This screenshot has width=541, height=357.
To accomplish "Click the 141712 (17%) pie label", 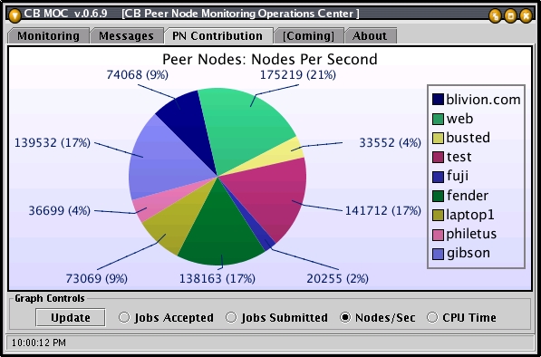I will pyautogui.click(x=383, y=210).
